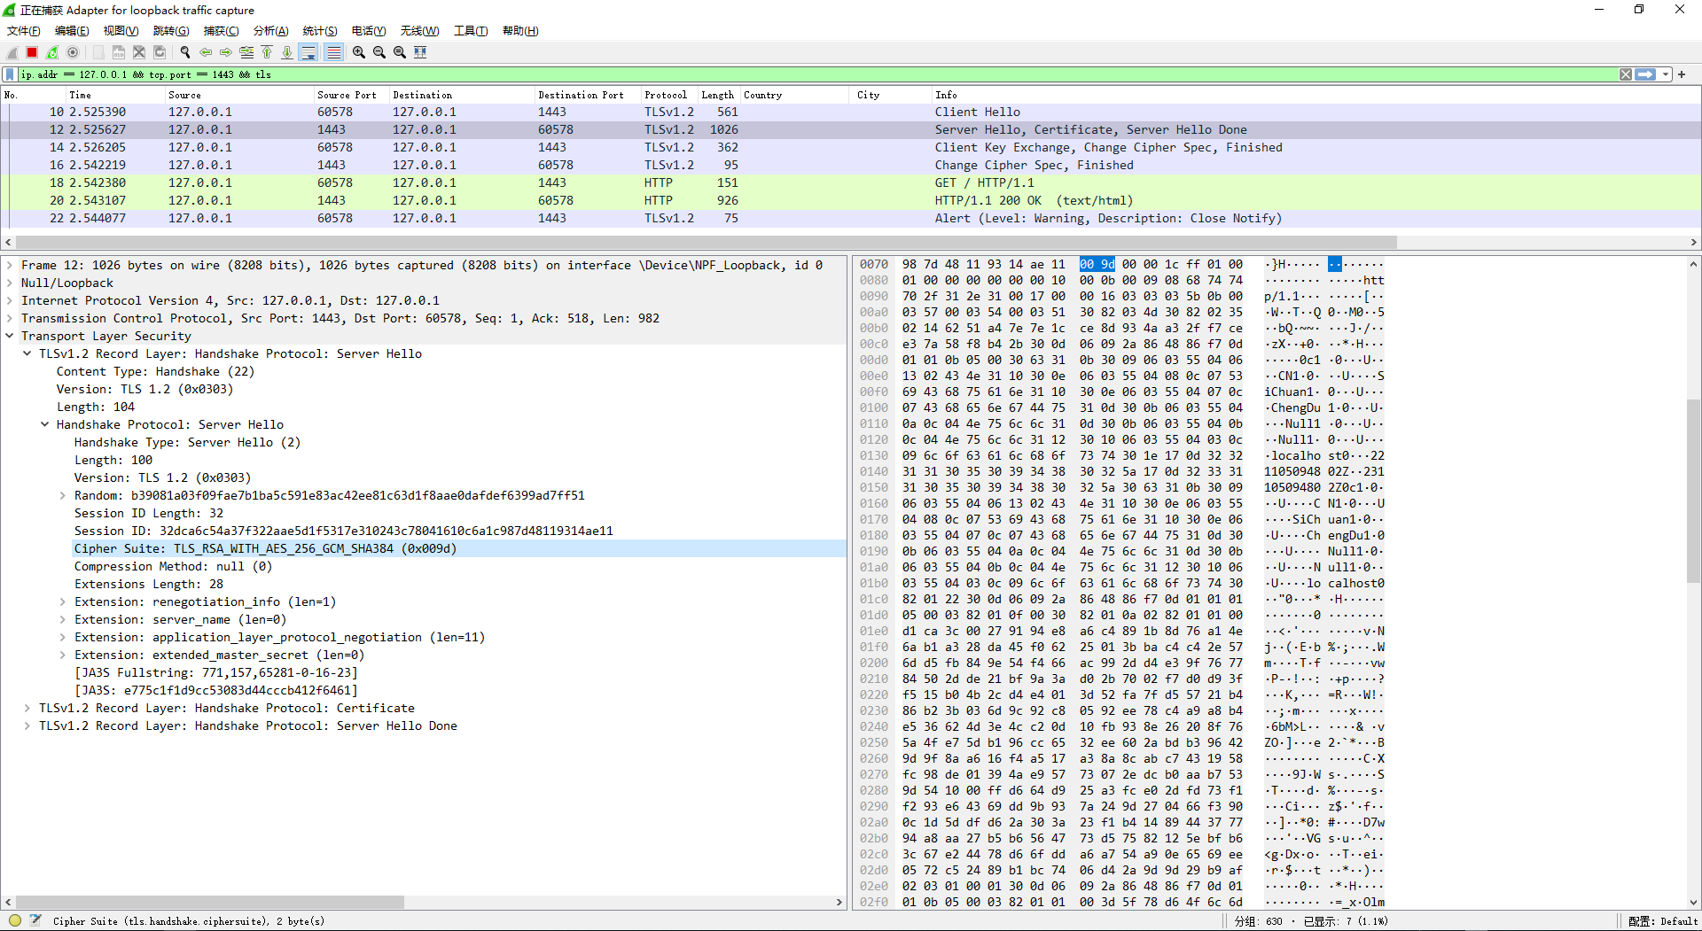
Task: Zoom in the packet text
Action: [359, 52]
